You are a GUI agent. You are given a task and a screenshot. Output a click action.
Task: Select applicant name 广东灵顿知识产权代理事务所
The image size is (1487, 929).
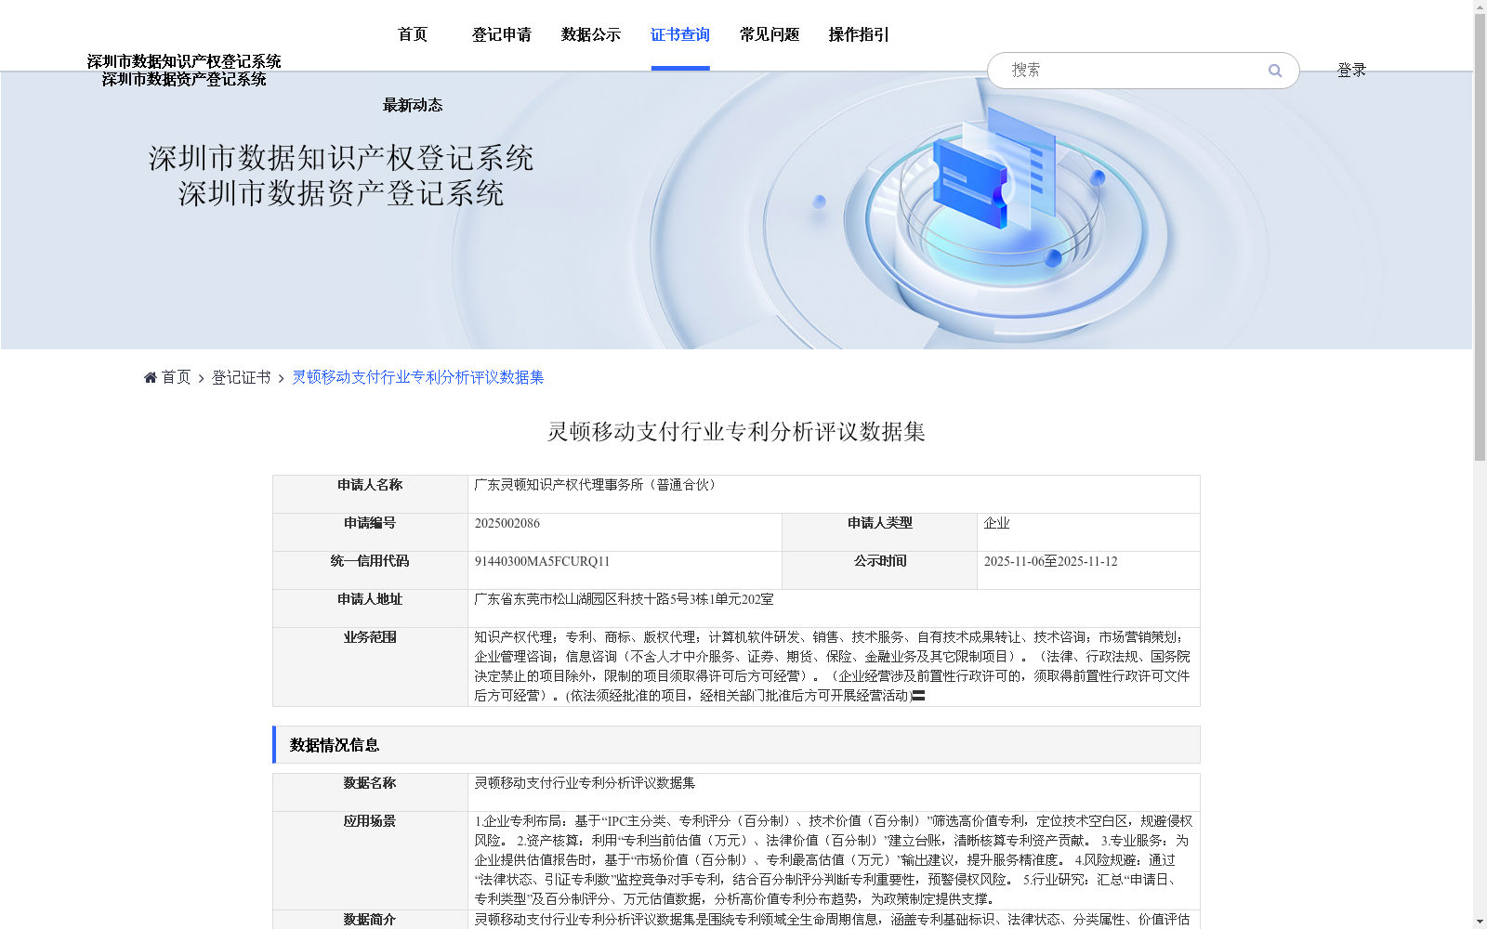tap(596, 485)
